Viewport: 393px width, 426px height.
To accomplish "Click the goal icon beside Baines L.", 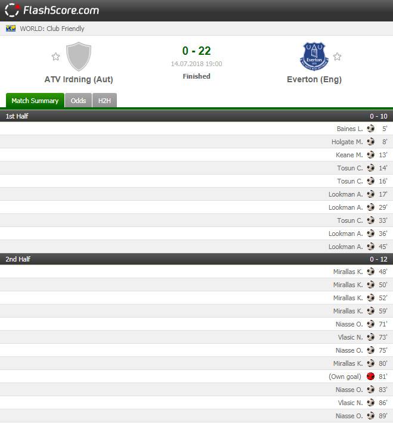I will tap(371, 129).
